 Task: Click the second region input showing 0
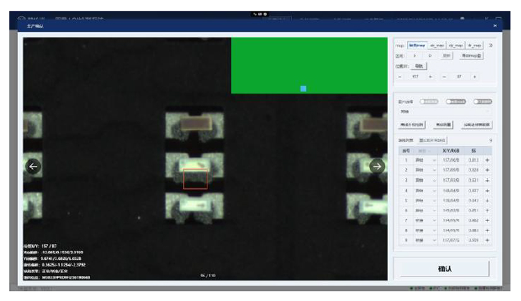point(430,56)
